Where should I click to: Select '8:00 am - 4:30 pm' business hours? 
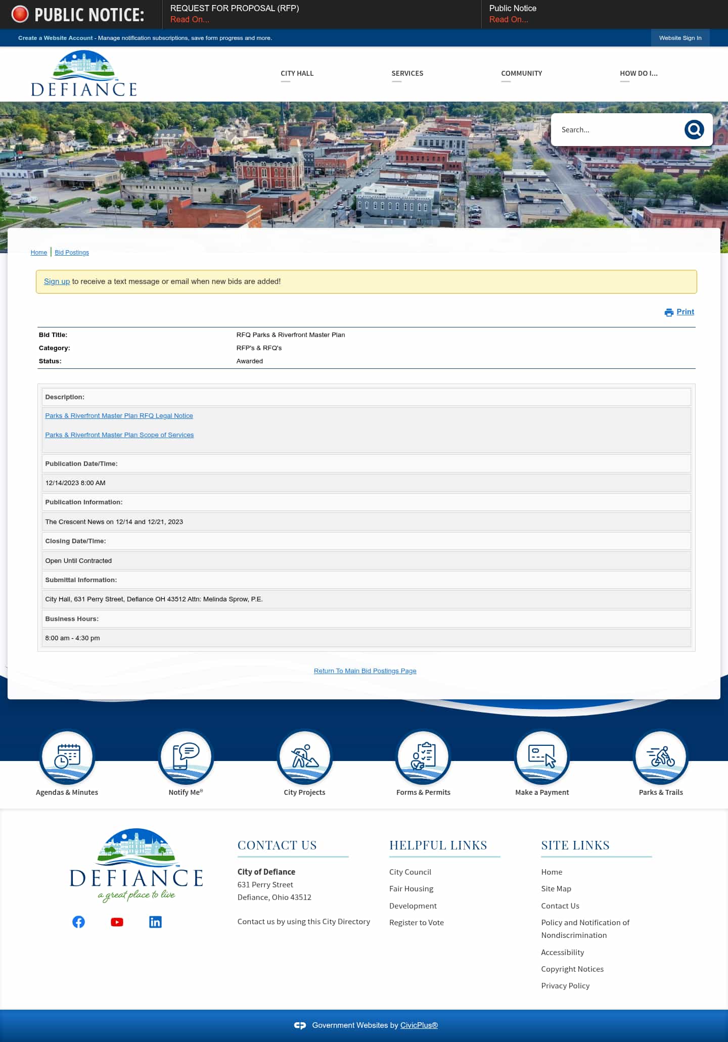click(x=72, y=638)
